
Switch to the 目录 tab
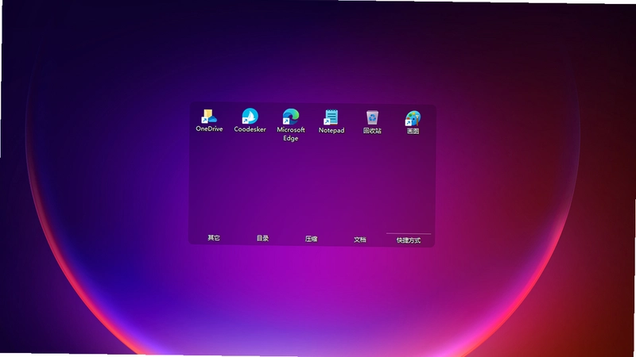(262, 238)
